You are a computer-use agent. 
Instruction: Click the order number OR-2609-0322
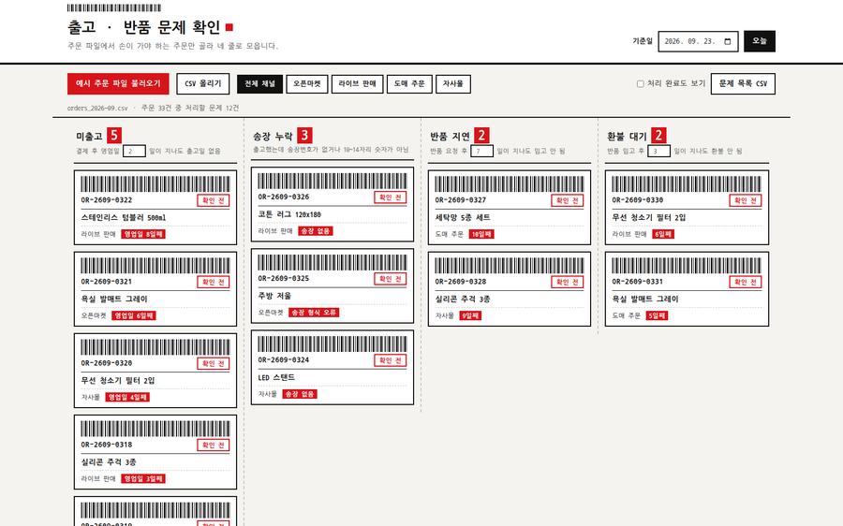[107, 200]
